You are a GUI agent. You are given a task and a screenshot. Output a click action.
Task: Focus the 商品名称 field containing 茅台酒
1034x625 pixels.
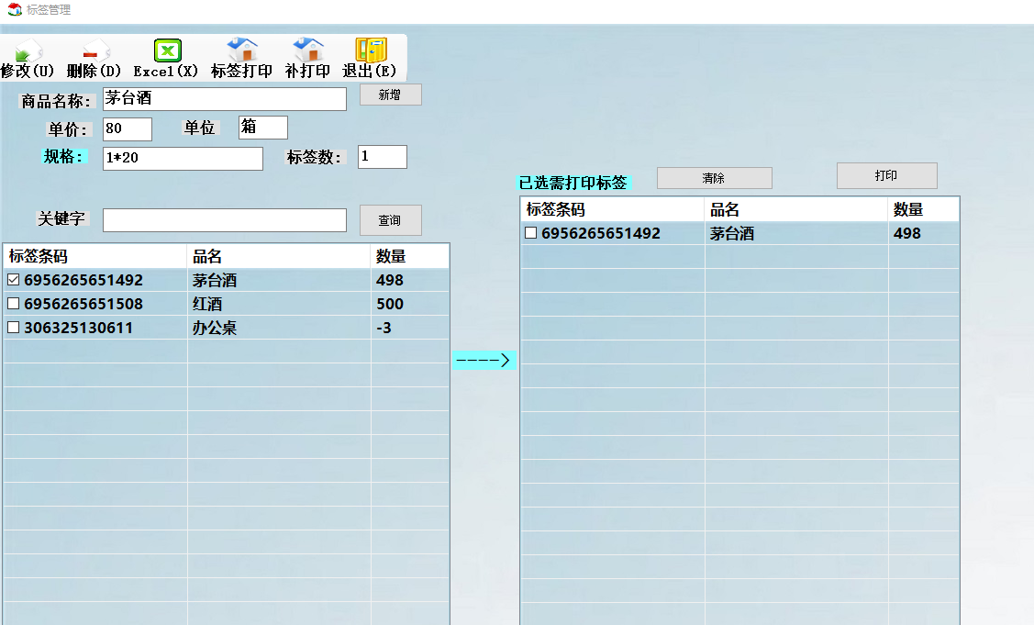click(225, 99)
